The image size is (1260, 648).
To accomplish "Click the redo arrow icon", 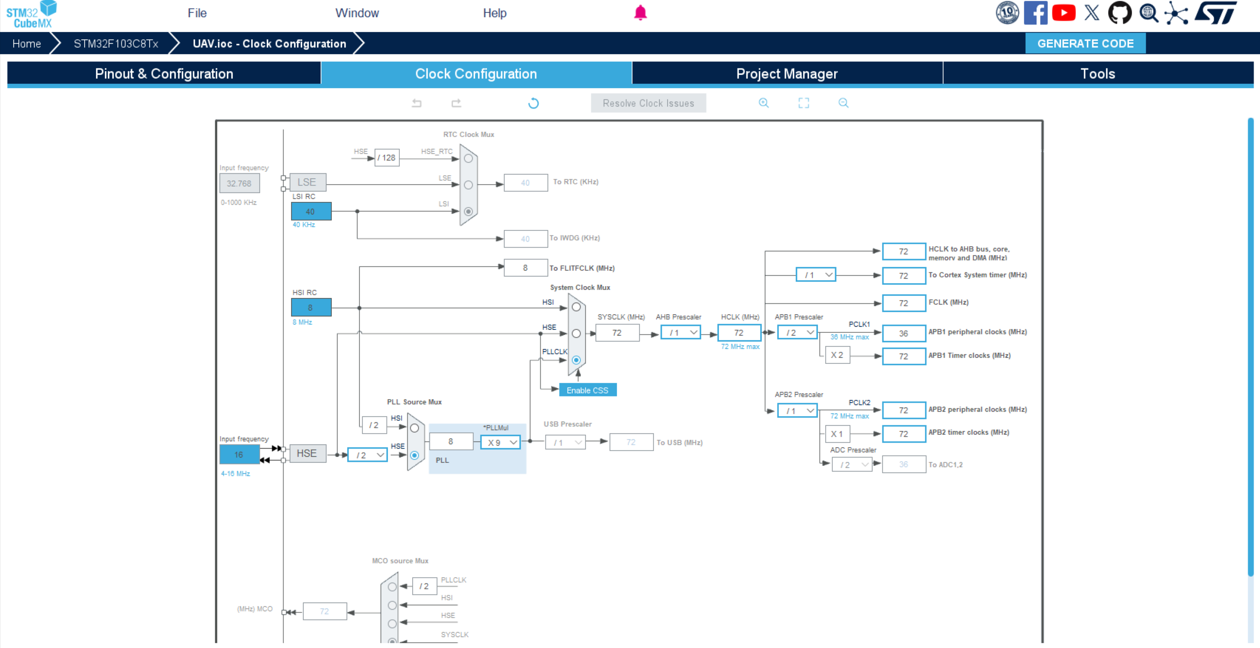I will tap(456, 103).
